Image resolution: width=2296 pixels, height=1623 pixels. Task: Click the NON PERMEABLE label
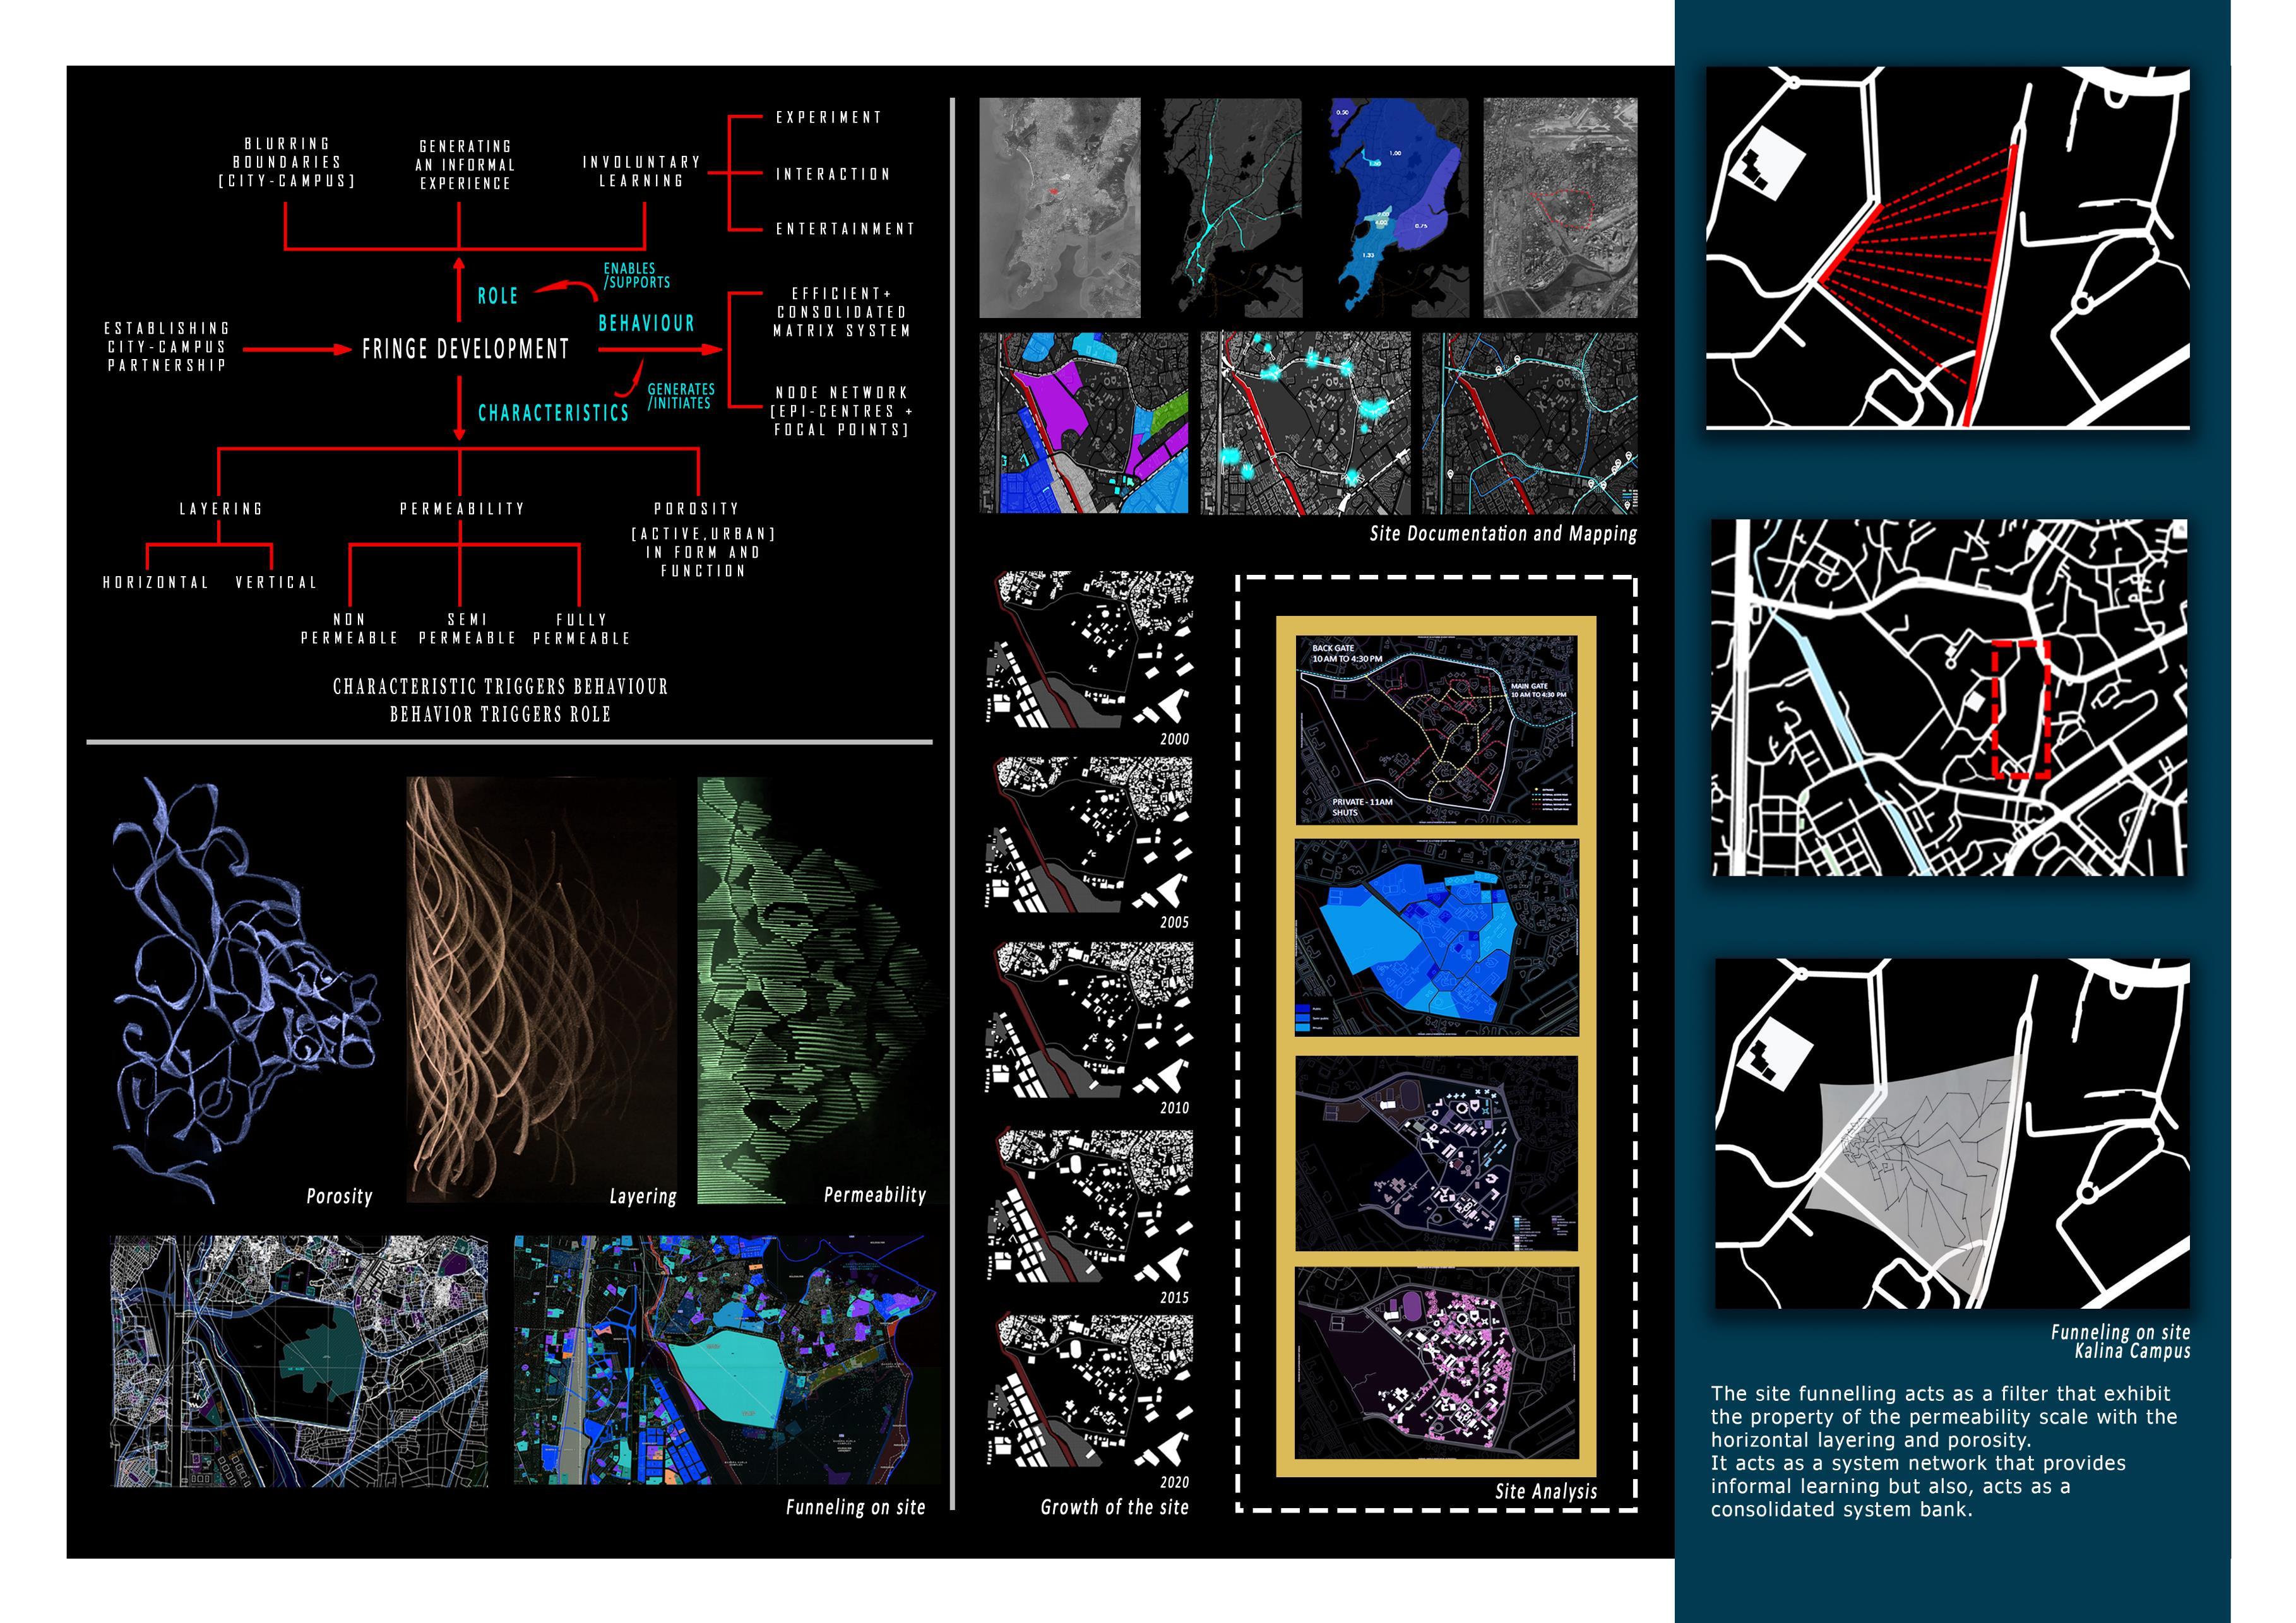[349, 629]
